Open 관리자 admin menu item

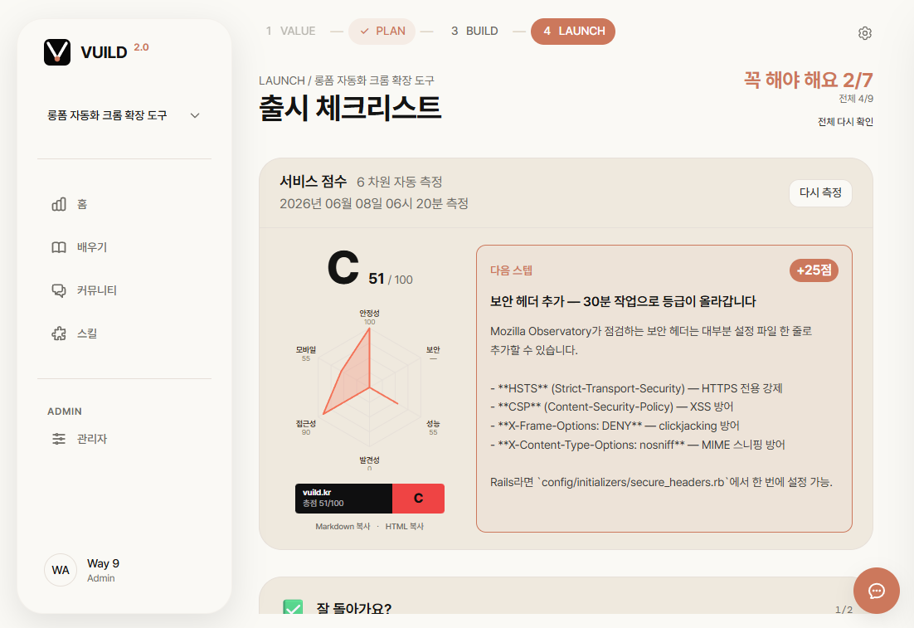coord(124,439)
